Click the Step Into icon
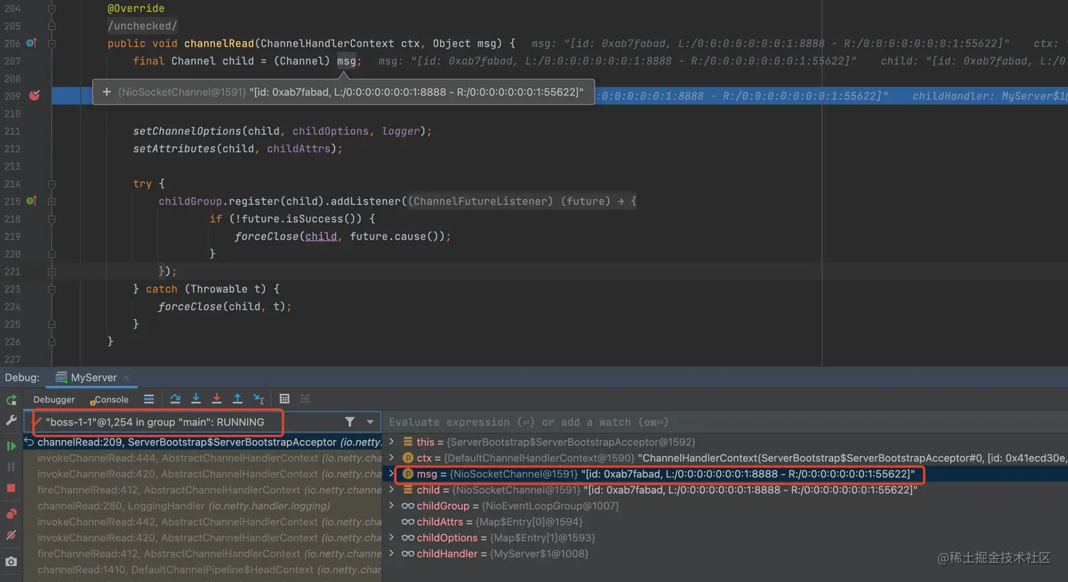The height and width of the screenshot is (582, 1068). 196,399
